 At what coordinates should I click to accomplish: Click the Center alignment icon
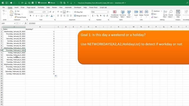tap(61, 16)
